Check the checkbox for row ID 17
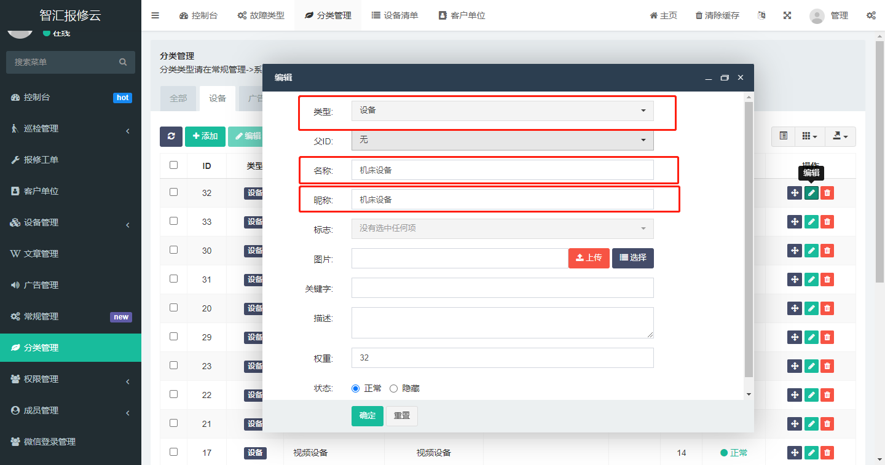This screenshot has height=465, width=885. [173, 451]
